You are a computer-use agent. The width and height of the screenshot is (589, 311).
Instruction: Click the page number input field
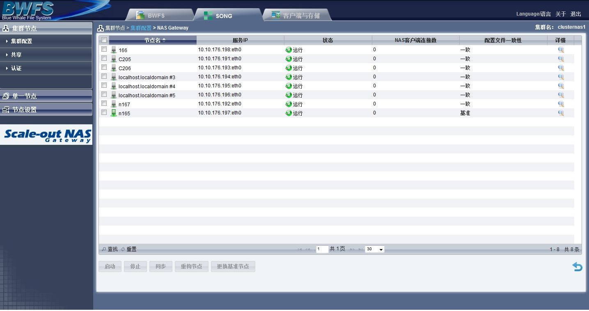[322, 249]
